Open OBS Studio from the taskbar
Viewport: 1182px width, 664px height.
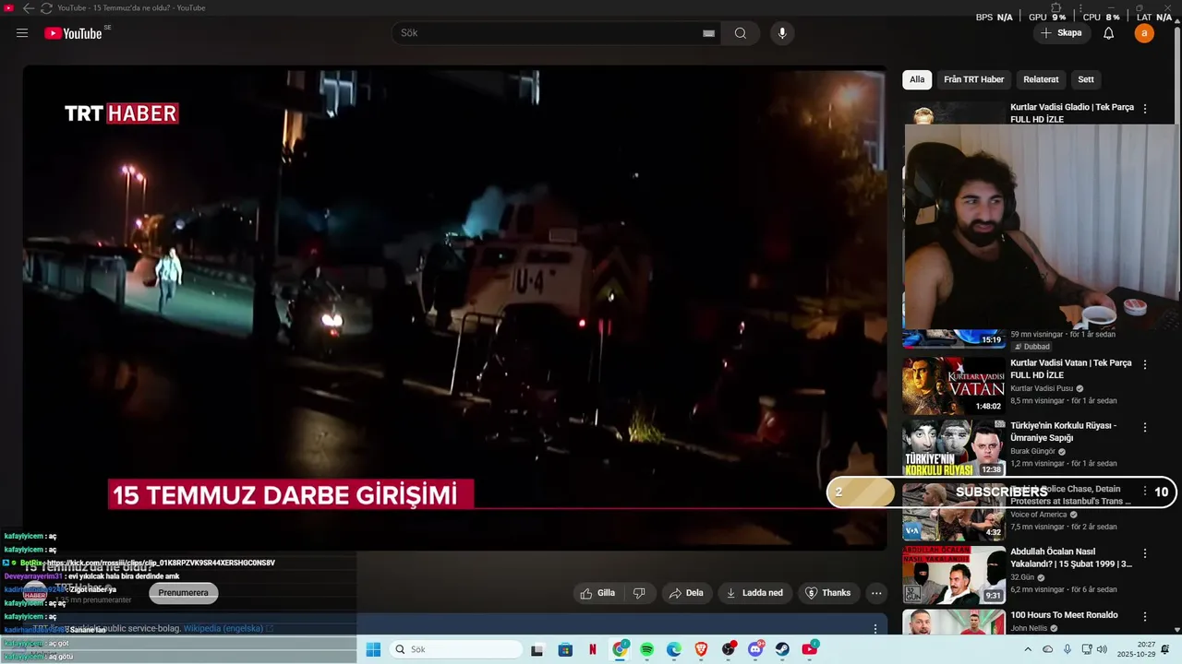tap(729, 649)
